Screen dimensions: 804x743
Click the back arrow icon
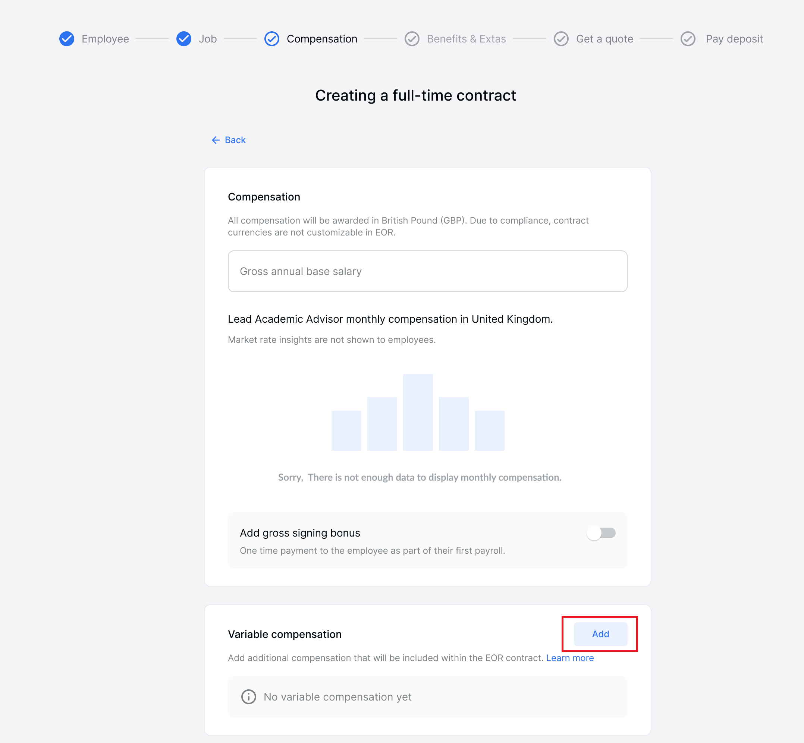(216, 140)
